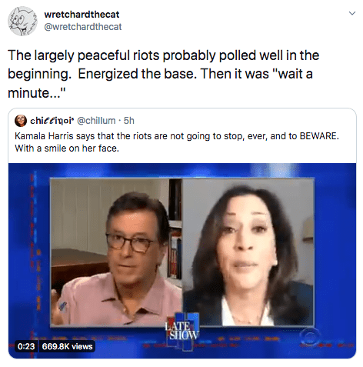Click the blue video background above the frames
The image size is (363, 367).
point(182,170)
